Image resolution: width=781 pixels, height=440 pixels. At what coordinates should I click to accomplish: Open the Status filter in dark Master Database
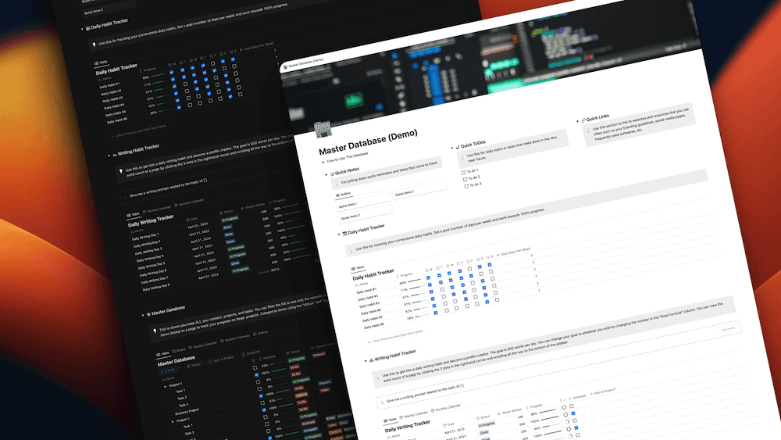(194, 365)
